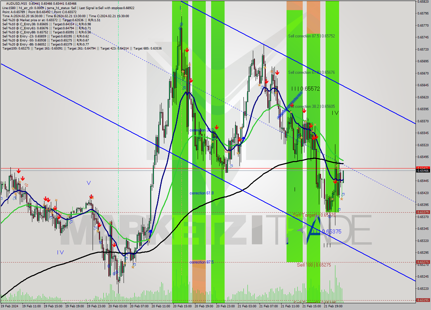Click the 'Sell %10 @ C_Entry38' row

(x=46, y=24)
